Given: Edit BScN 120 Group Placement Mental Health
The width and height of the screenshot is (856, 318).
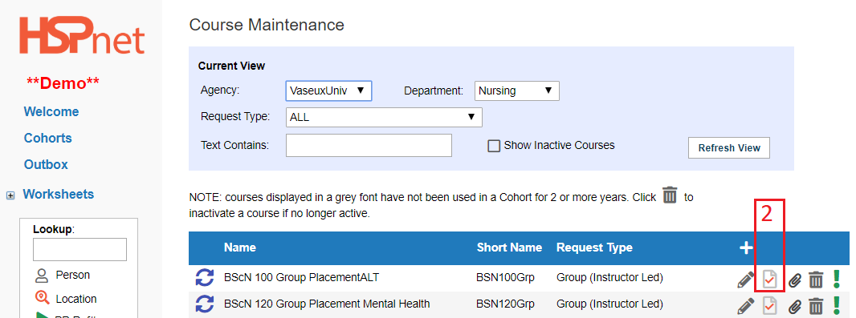Looking at the screenshot, I should tap(745, 305).
